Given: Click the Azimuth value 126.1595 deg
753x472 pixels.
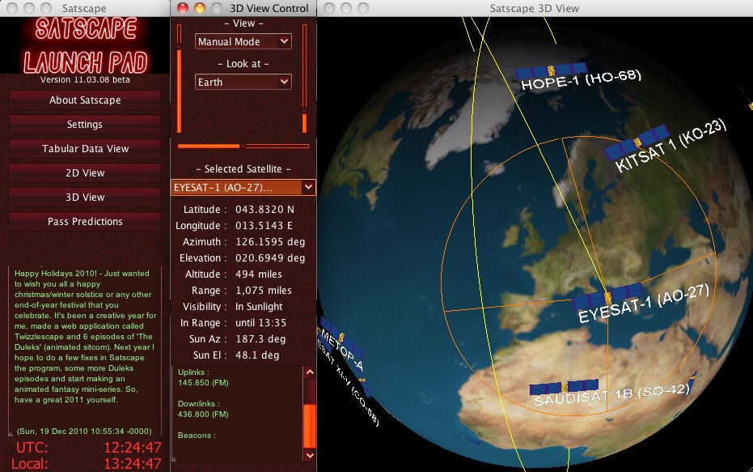Looking at the screenshot, I should [270, 242].
